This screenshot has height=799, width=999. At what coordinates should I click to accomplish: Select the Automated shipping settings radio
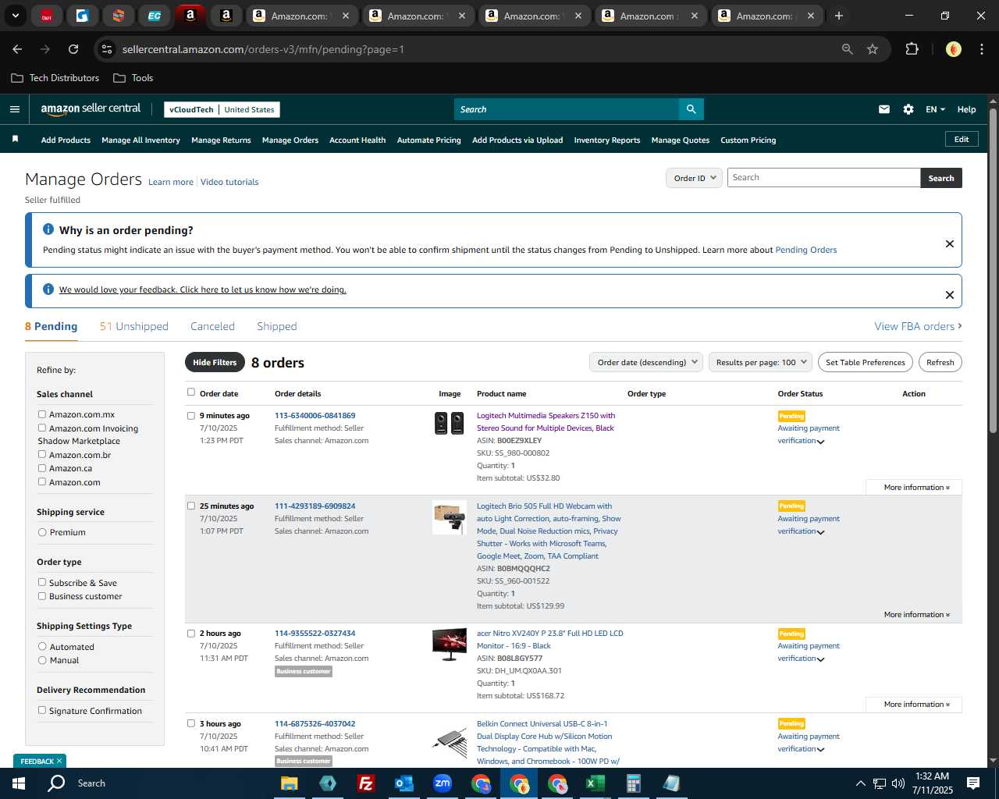click(42, 646)
